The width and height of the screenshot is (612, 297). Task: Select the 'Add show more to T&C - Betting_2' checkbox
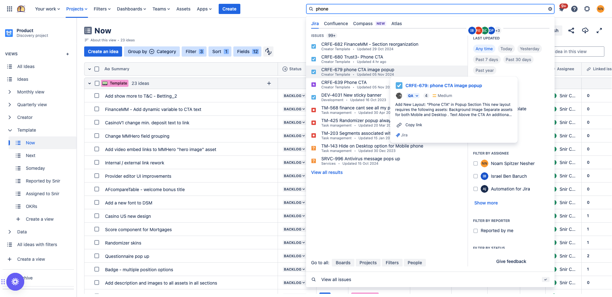[x=97, y=96]
